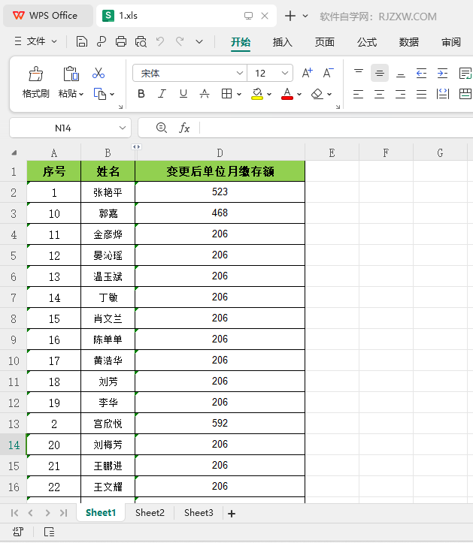
Task: Unhide column C via expand marker
Action: pyautogui.click(x=136, y=147)
